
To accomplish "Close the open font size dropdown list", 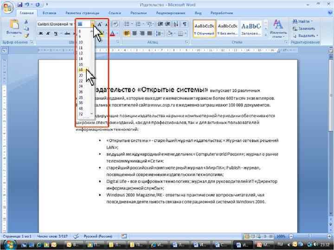I will tap(93, 24).
